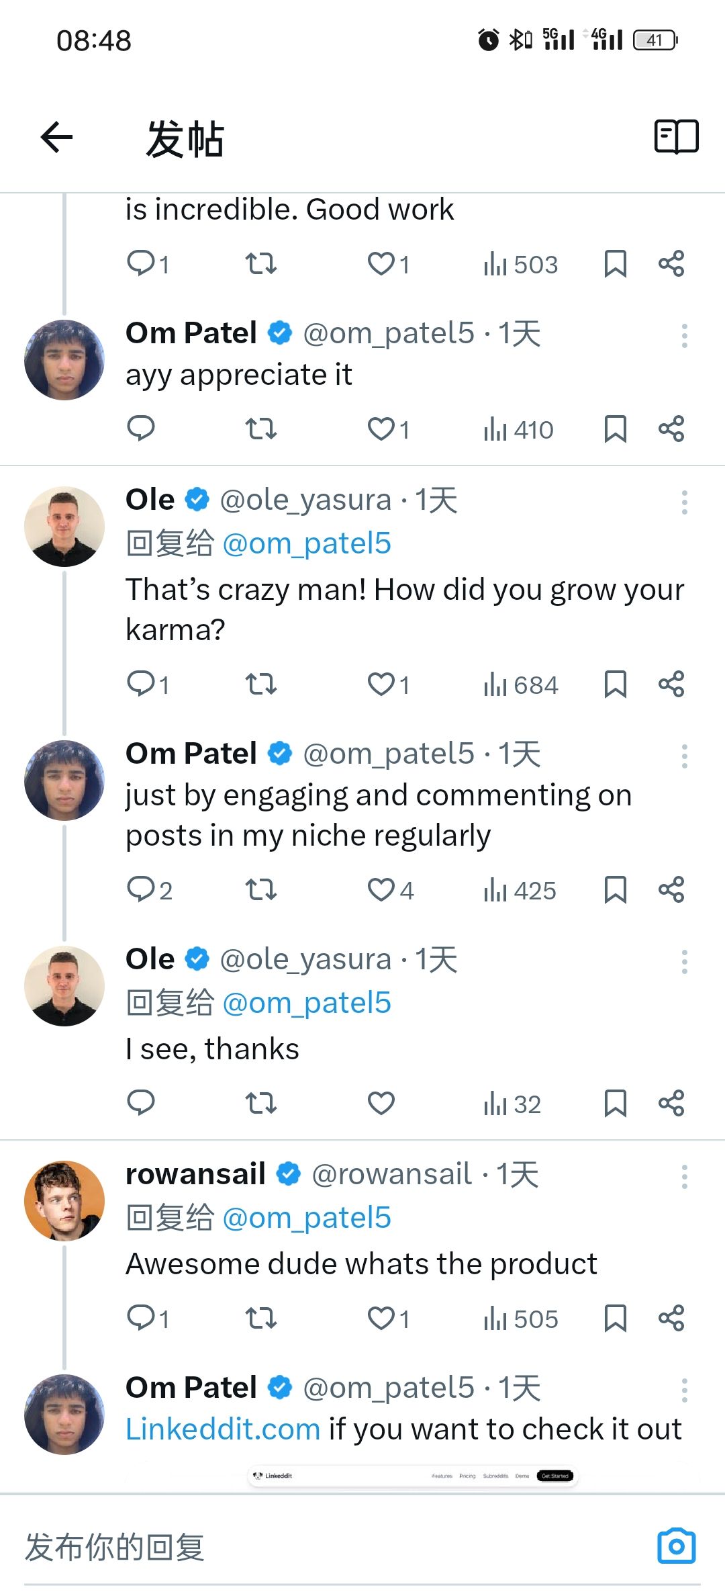View analytics for post with 684 views
This screenshot has width=725, height=1596.
point(520,685)
